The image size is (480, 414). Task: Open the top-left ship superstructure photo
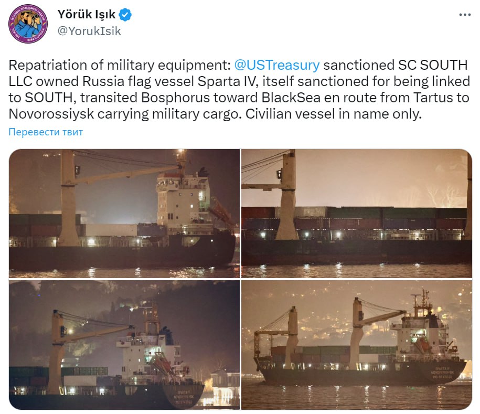click(x=124, y=213)
